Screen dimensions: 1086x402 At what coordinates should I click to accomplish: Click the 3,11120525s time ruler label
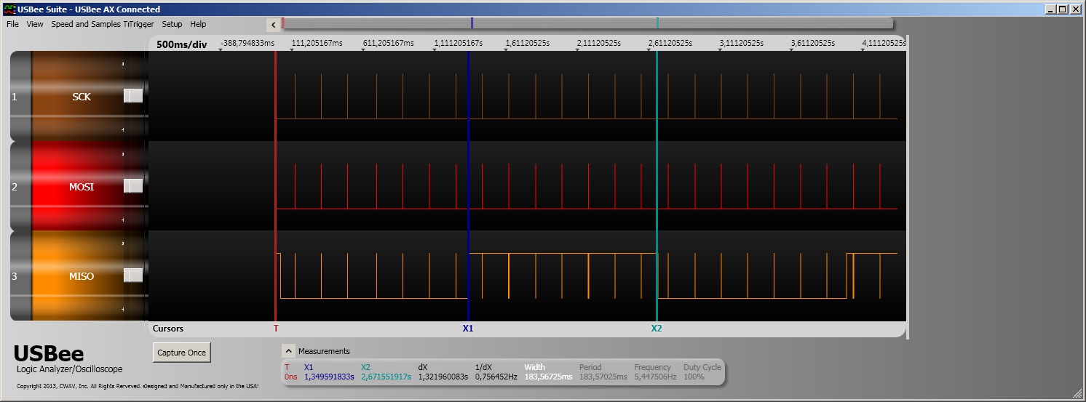[742, 43]
